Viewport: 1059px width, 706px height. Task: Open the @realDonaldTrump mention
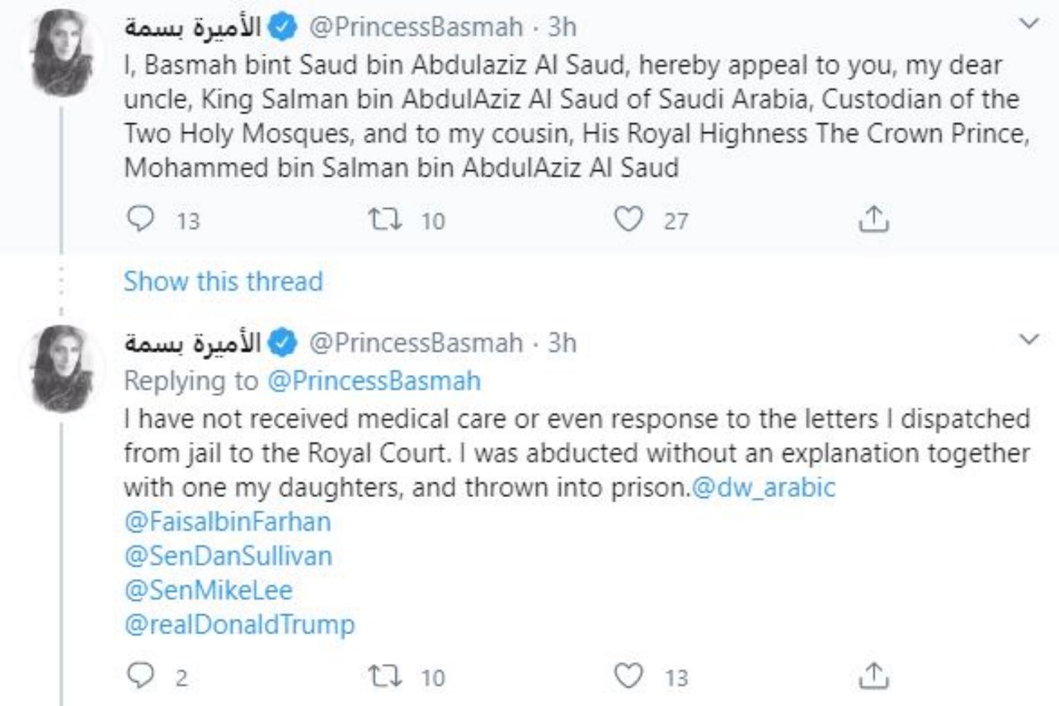pos(239,625)
